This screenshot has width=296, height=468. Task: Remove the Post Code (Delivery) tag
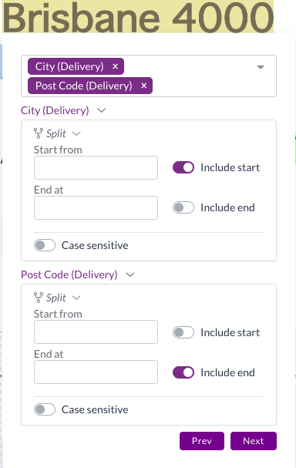pyautogui.click(x=144, y=86)
